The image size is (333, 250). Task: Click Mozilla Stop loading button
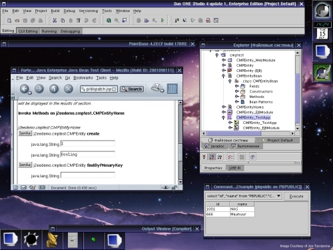69,89
